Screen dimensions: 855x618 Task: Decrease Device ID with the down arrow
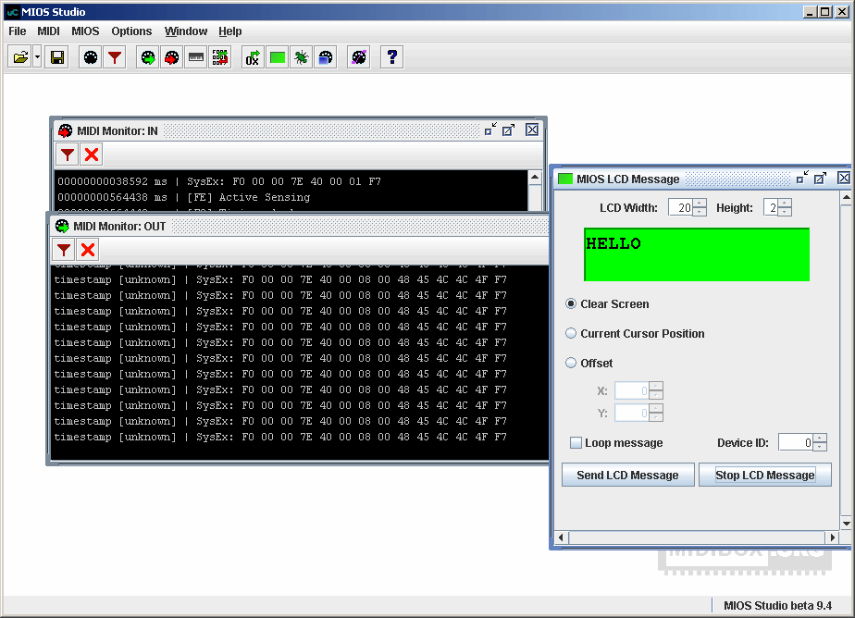[x=820, y=447]
